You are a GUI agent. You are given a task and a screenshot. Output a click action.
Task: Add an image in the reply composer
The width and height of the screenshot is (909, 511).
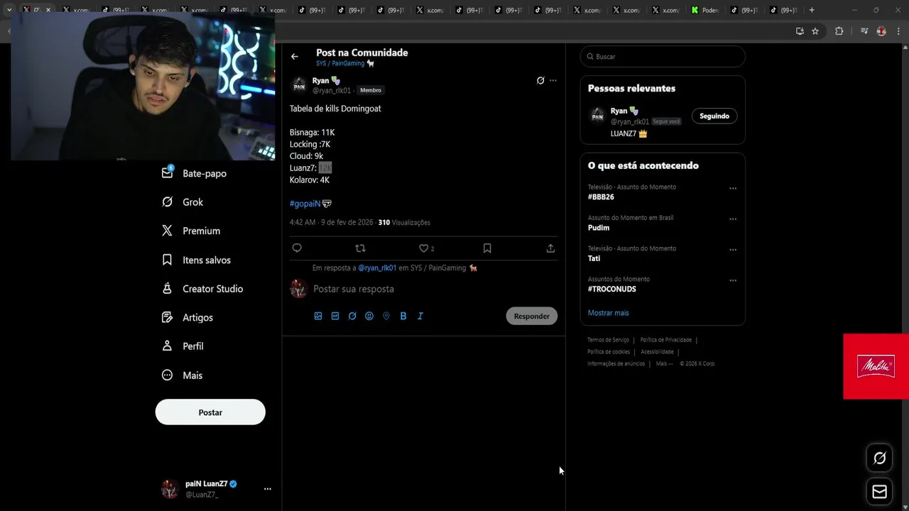click(318, 316)
